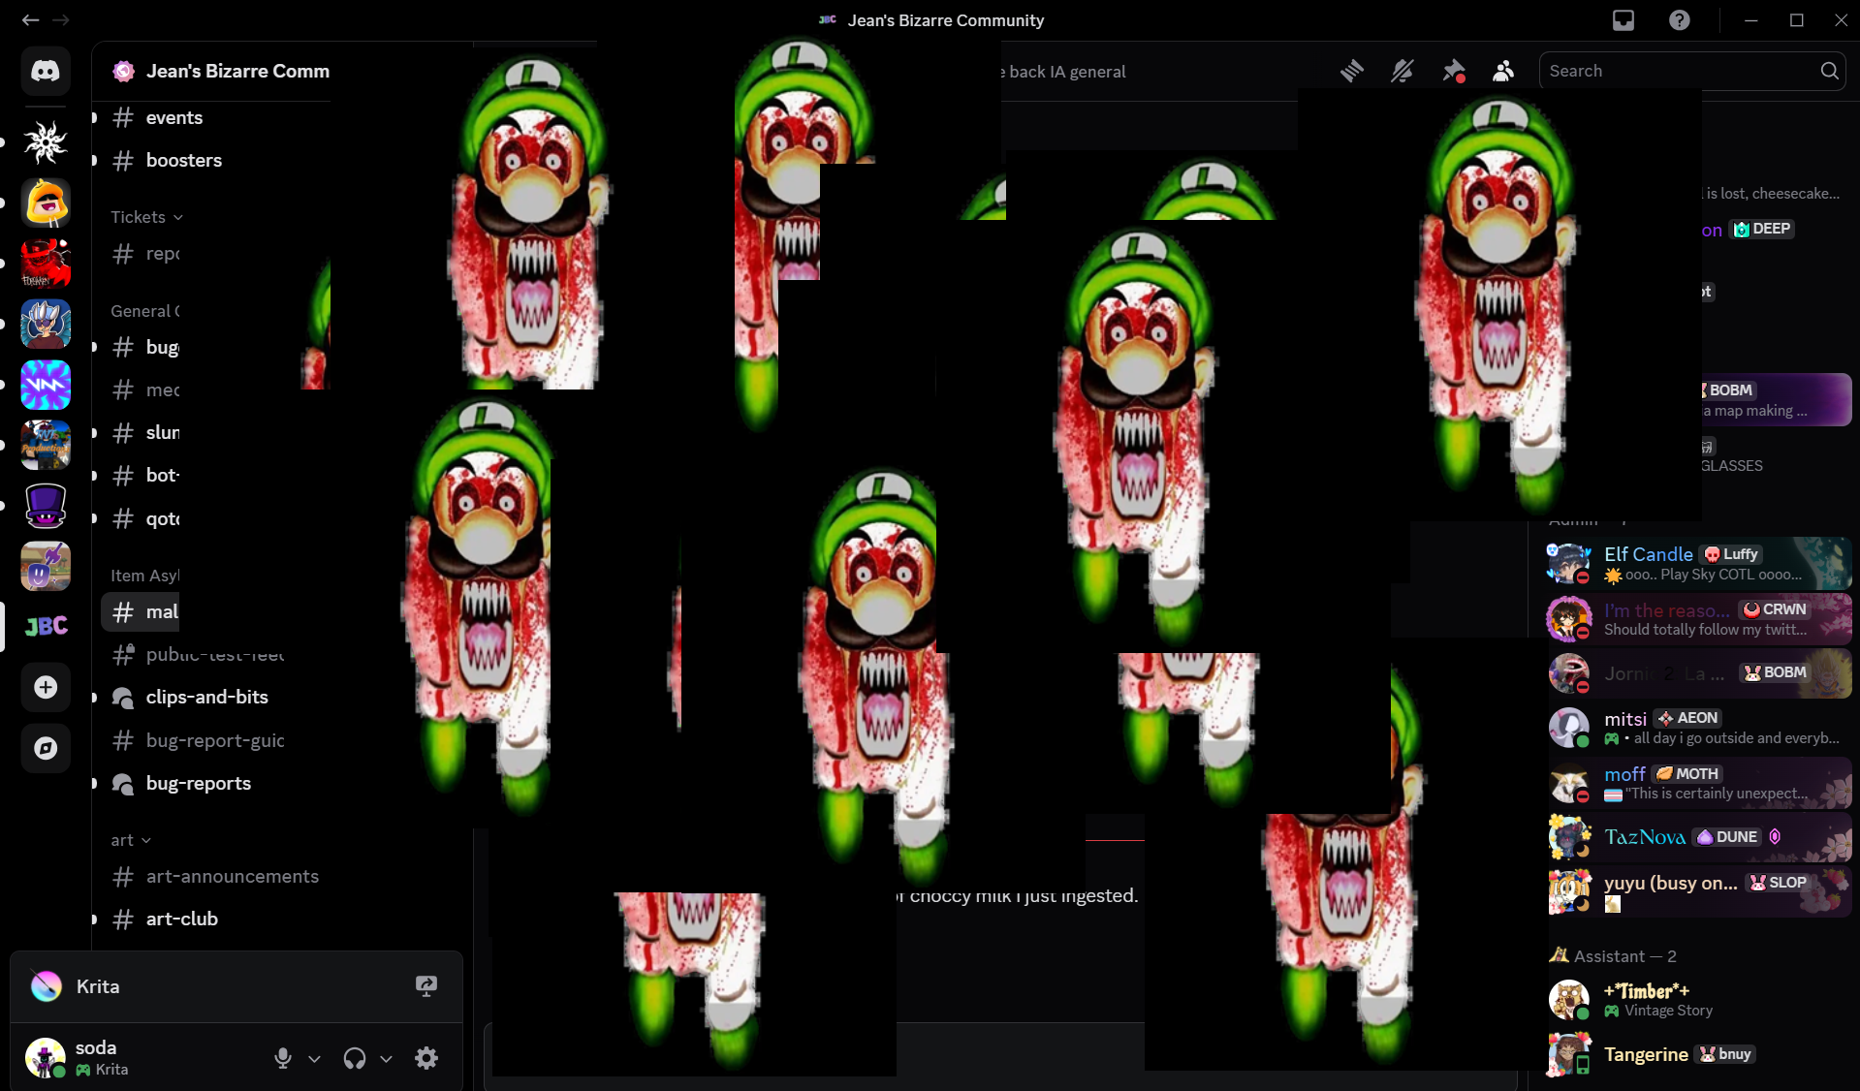
Task: Toggle channel notification mute bell
Action: tap(1403, 71)
